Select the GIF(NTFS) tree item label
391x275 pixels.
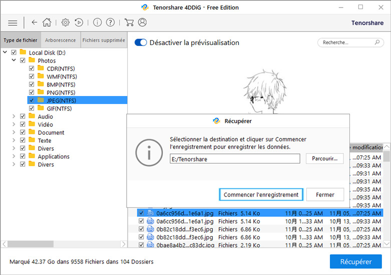pyautogui.click(x=59, y=108)
